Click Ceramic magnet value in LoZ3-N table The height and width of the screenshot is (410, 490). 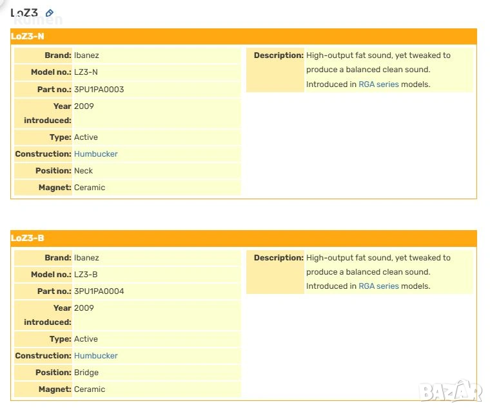coord(90,188)
